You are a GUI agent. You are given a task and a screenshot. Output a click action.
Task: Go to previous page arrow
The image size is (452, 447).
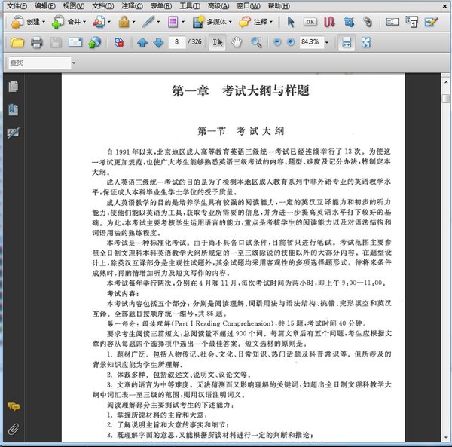tap(142, 43)
